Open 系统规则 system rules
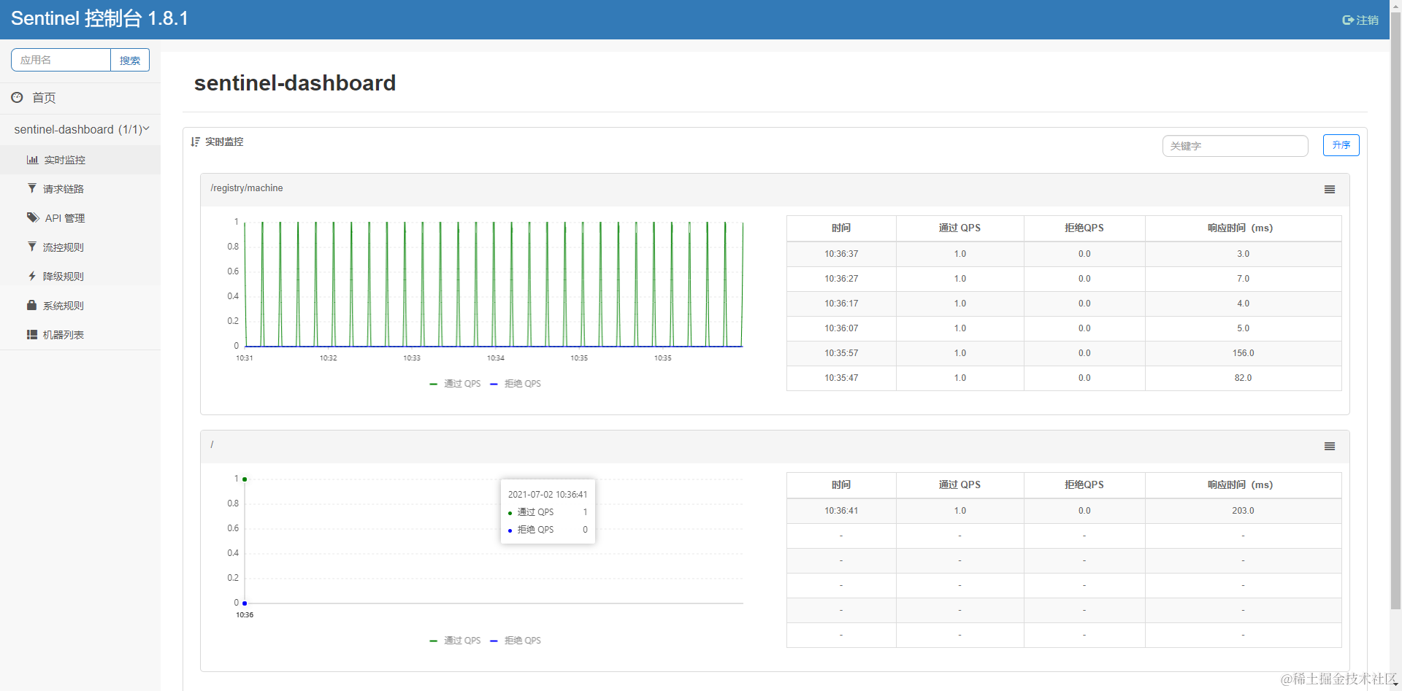Image resolution: width=1402 pixels, height=691 pixels. pos(64,306)
